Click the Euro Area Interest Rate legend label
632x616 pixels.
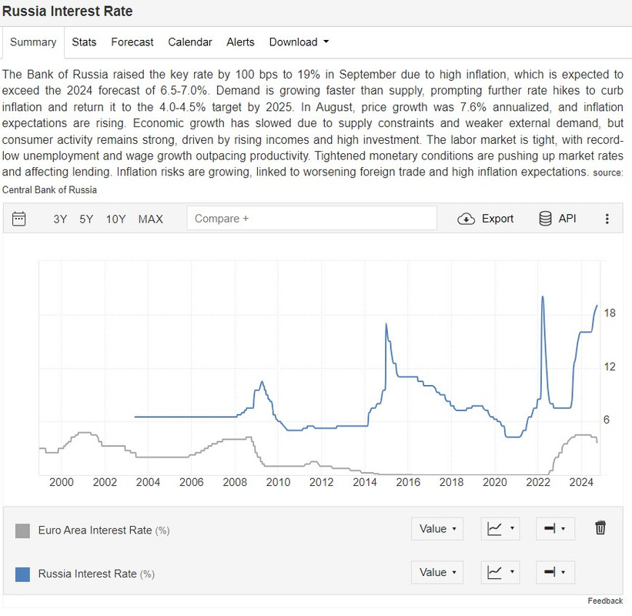point(104,530)
